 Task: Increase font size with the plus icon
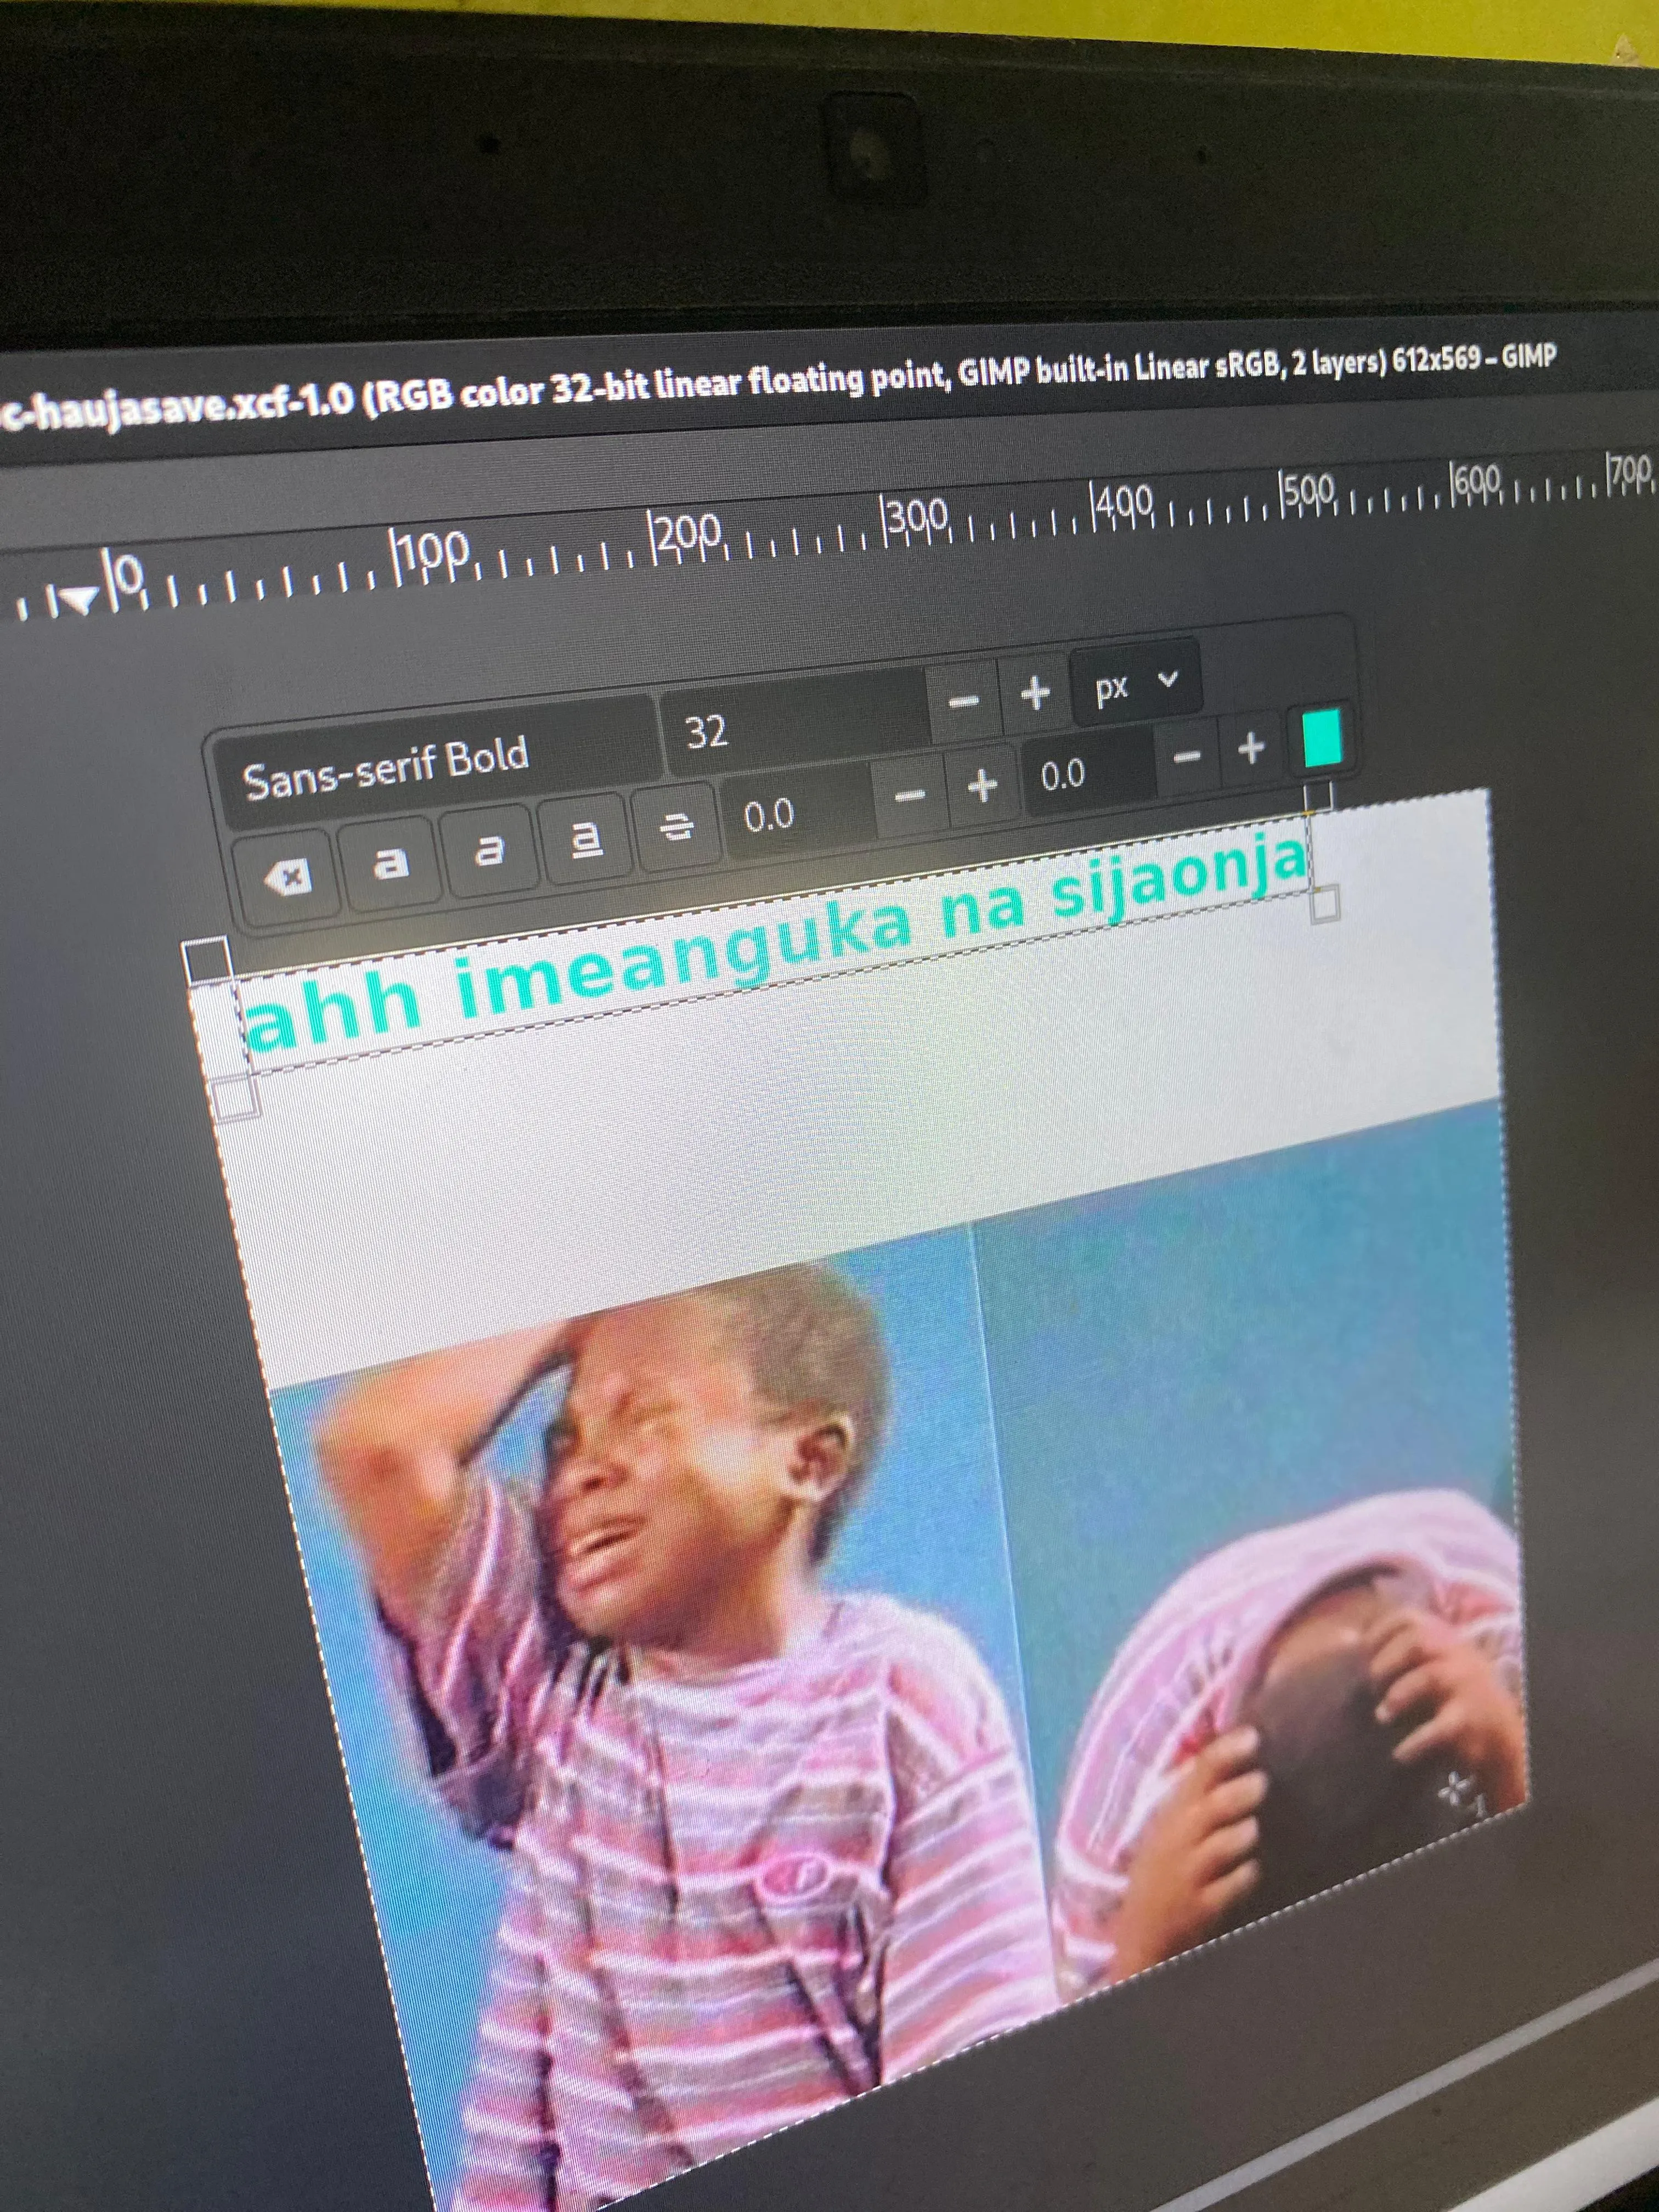pyautogui.click(x=1034, y=692)
